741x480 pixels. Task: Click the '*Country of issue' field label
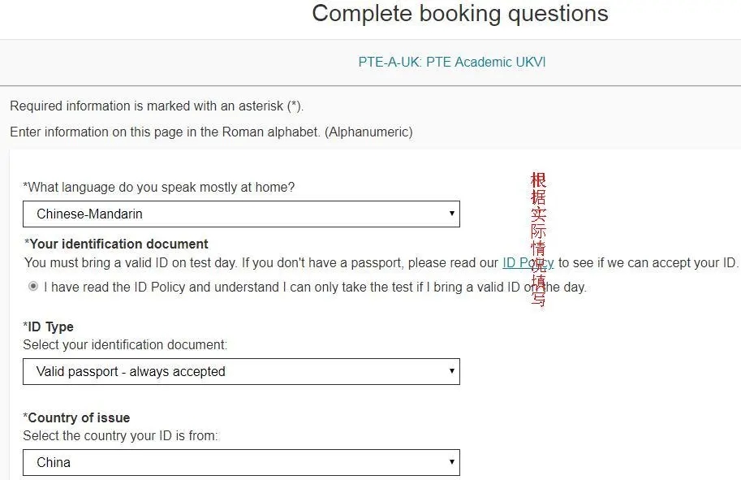tap(76, 417)
